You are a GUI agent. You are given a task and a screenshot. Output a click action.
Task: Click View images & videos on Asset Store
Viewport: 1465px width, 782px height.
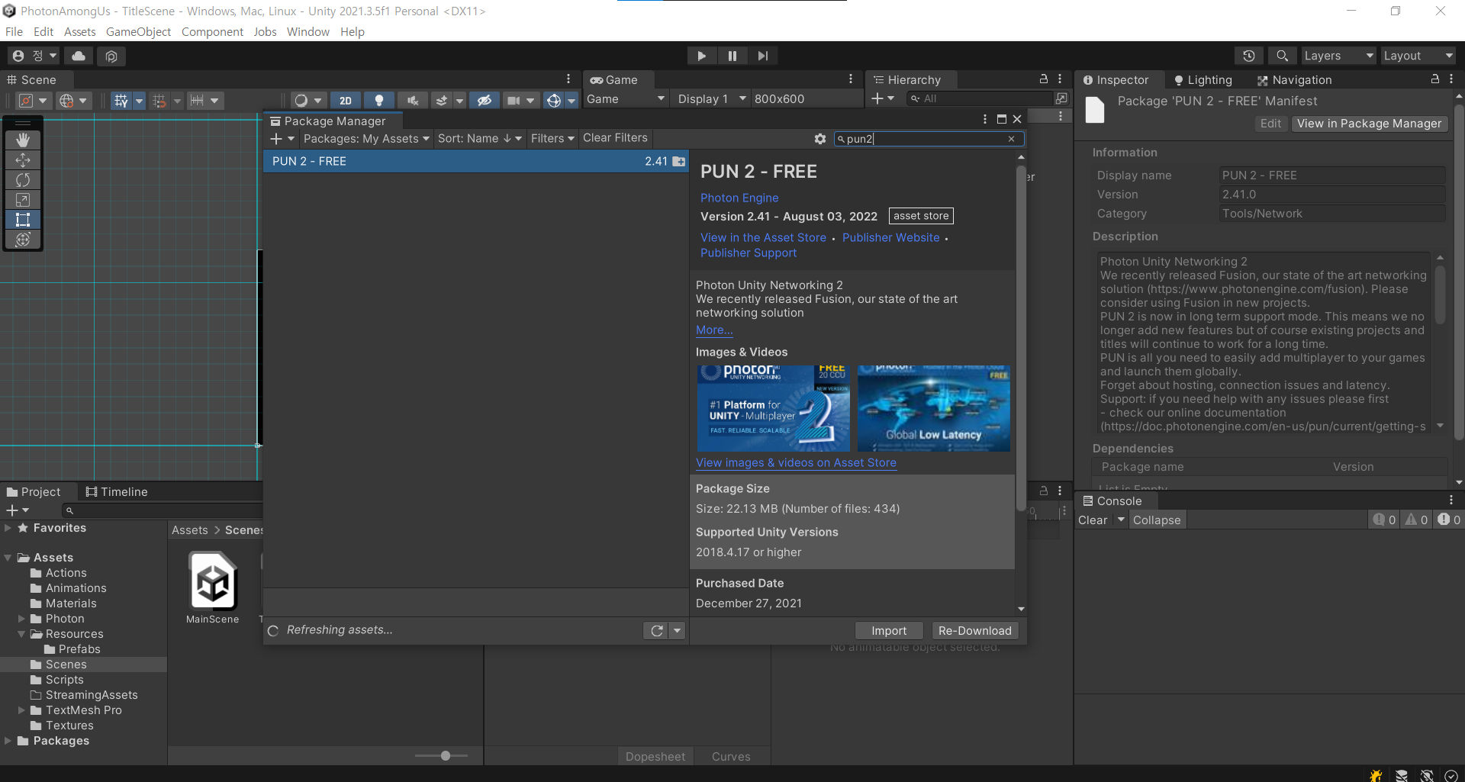[x=796, y=462]
